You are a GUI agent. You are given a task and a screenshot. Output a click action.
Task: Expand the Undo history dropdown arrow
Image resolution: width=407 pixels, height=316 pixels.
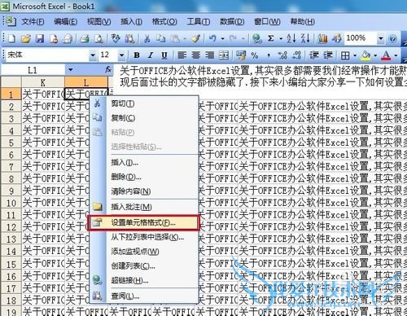[222, 39]
